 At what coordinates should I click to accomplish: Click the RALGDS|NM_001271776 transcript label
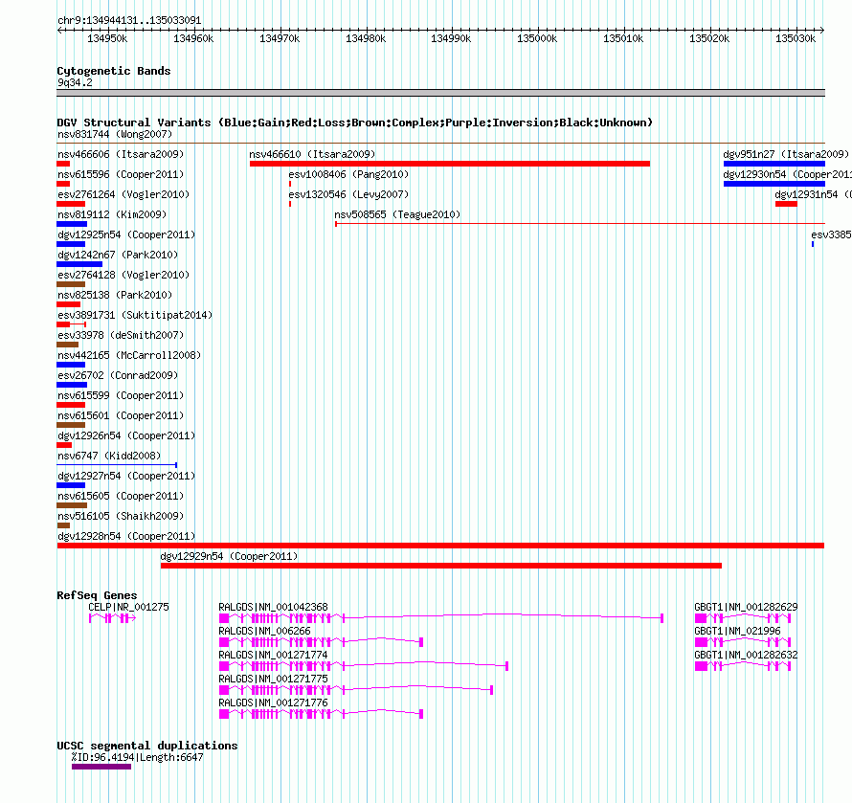[x=274, y=703]
